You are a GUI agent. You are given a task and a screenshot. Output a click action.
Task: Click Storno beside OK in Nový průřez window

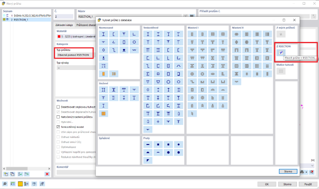[x=287, y=184]
